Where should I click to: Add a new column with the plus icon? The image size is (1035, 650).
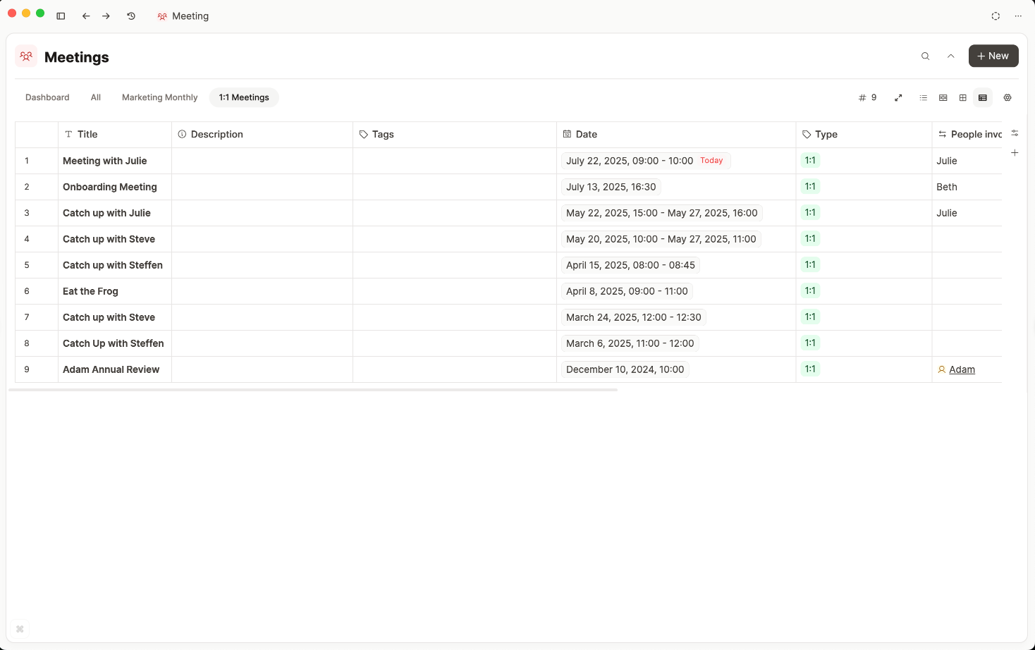point(1015,152)
